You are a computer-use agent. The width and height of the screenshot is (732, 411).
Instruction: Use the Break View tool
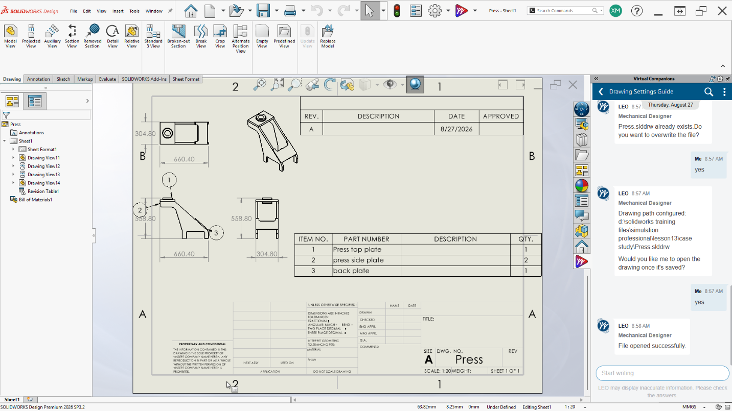click(201, 36)
